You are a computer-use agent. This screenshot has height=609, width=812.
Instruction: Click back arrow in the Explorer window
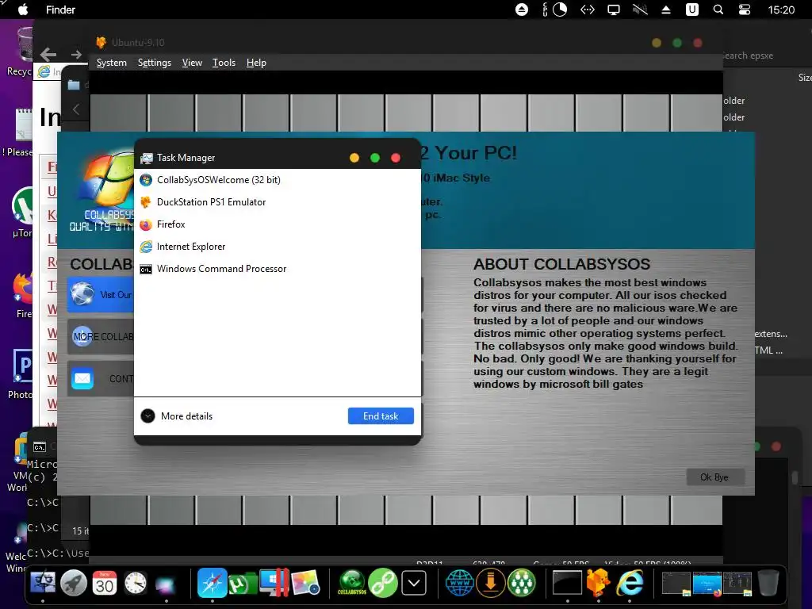click(48, 54)
